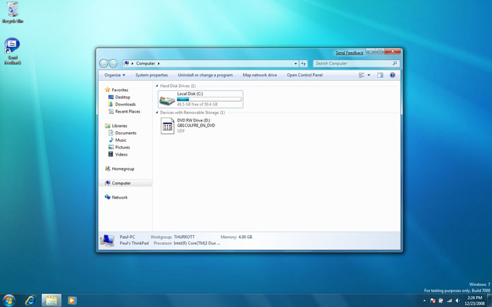Click the refresh button beside address bar
The height and width of the screenshot is (307, 492).
[303, 63]
